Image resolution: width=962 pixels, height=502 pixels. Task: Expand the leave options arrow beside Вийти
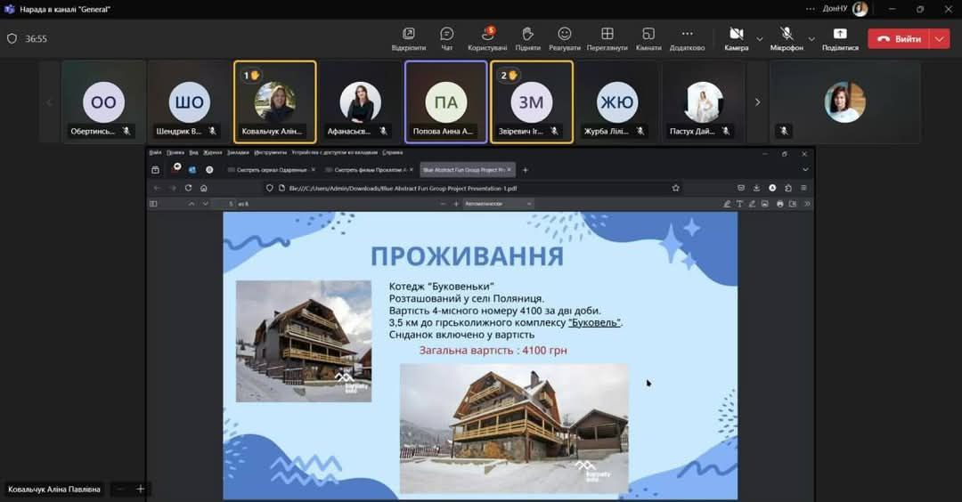(x=940, y=38)
